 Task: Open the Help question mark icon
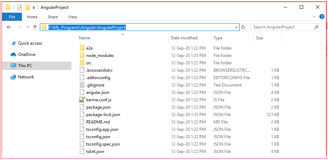pyautogui.click(x=322, y=17)
